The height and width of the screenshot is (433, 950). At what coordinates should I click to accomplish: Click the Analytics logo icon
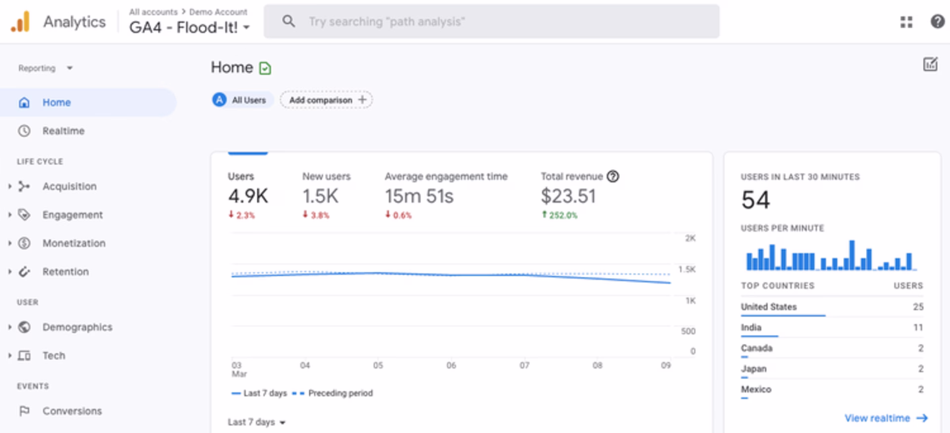pyautogui.click(x=21, y=22)
